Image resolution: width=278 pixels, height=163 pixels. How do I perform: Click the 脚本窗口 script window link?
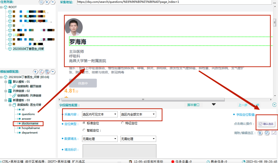tap(193, 105)
